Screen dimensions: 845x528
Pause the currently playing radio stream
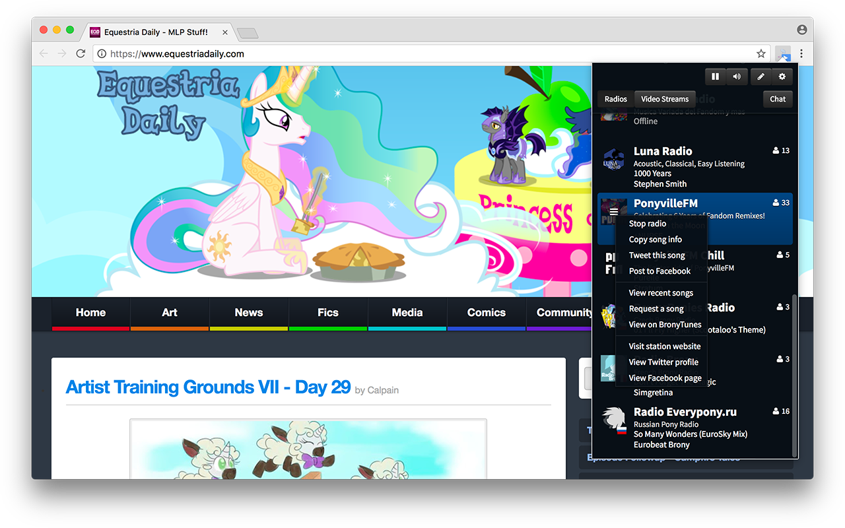[715, 76]
